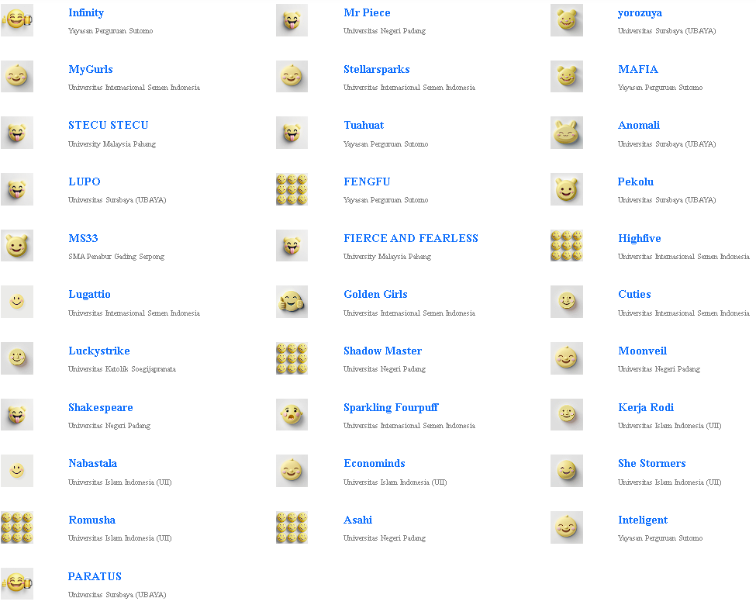Open the Econominds team link
756x605 pixels.
(x=374, y=463)
